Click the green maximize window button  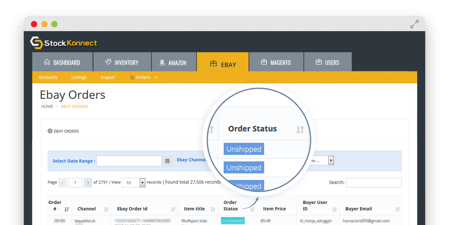[54, 24]
